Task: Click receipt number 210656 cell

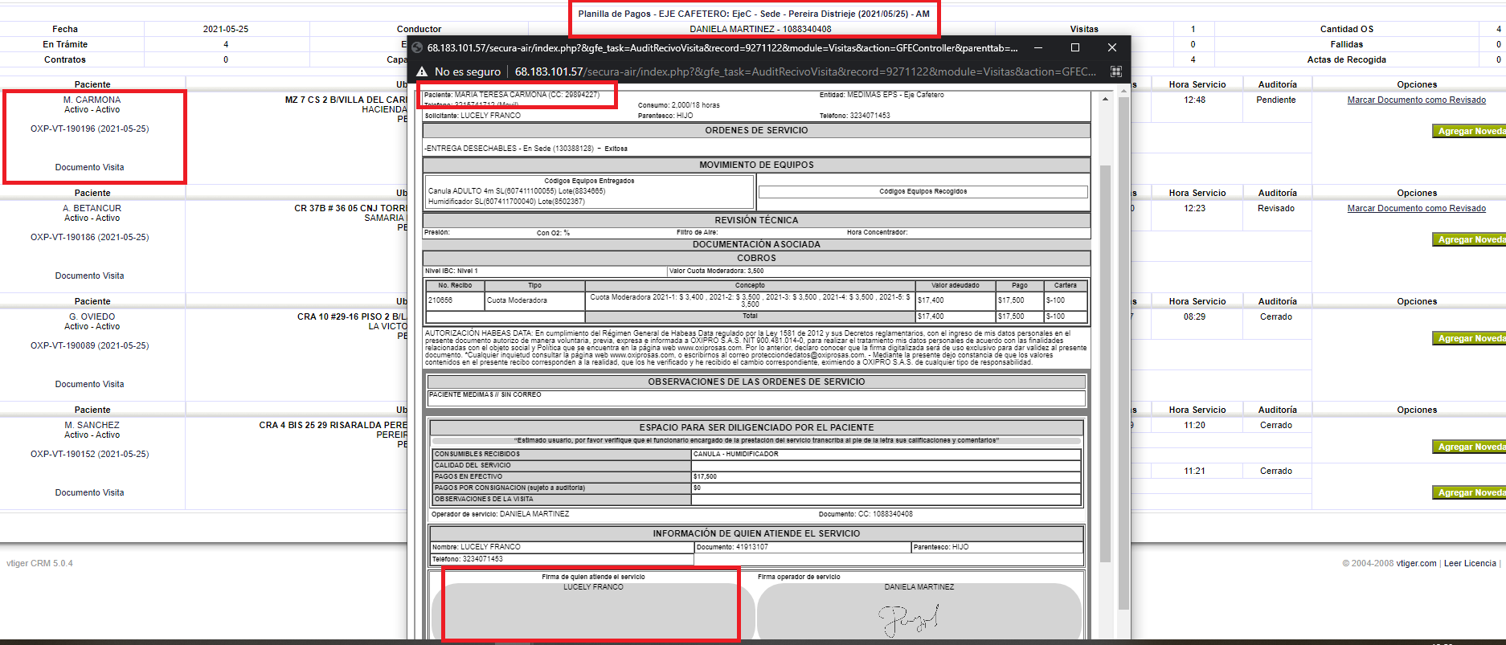Action: 454,300
